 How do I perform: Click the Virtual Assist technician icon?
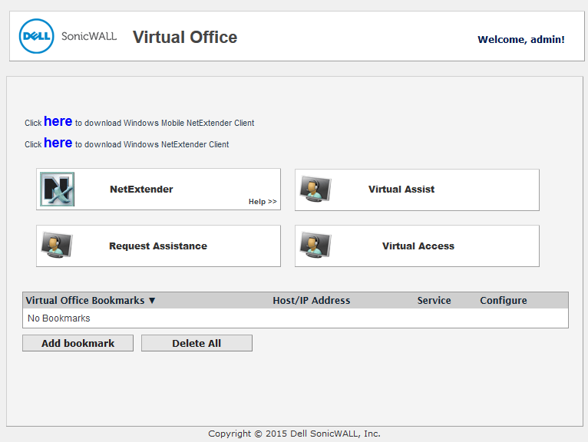[315, 189]
